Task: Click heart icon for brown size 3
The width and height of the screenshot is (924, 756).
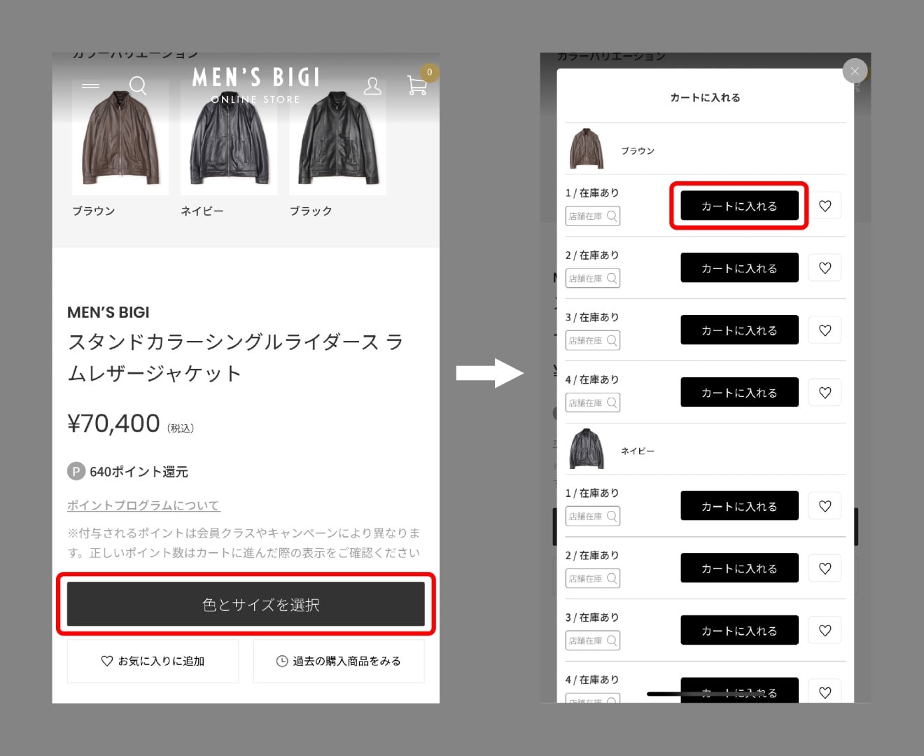Action: pos(825,330)
